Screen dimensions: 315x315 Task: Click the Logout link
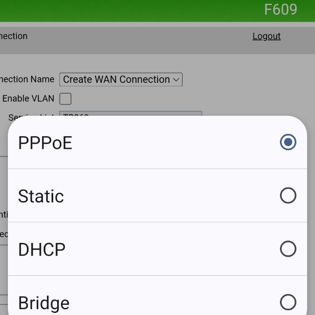[267, 36]
